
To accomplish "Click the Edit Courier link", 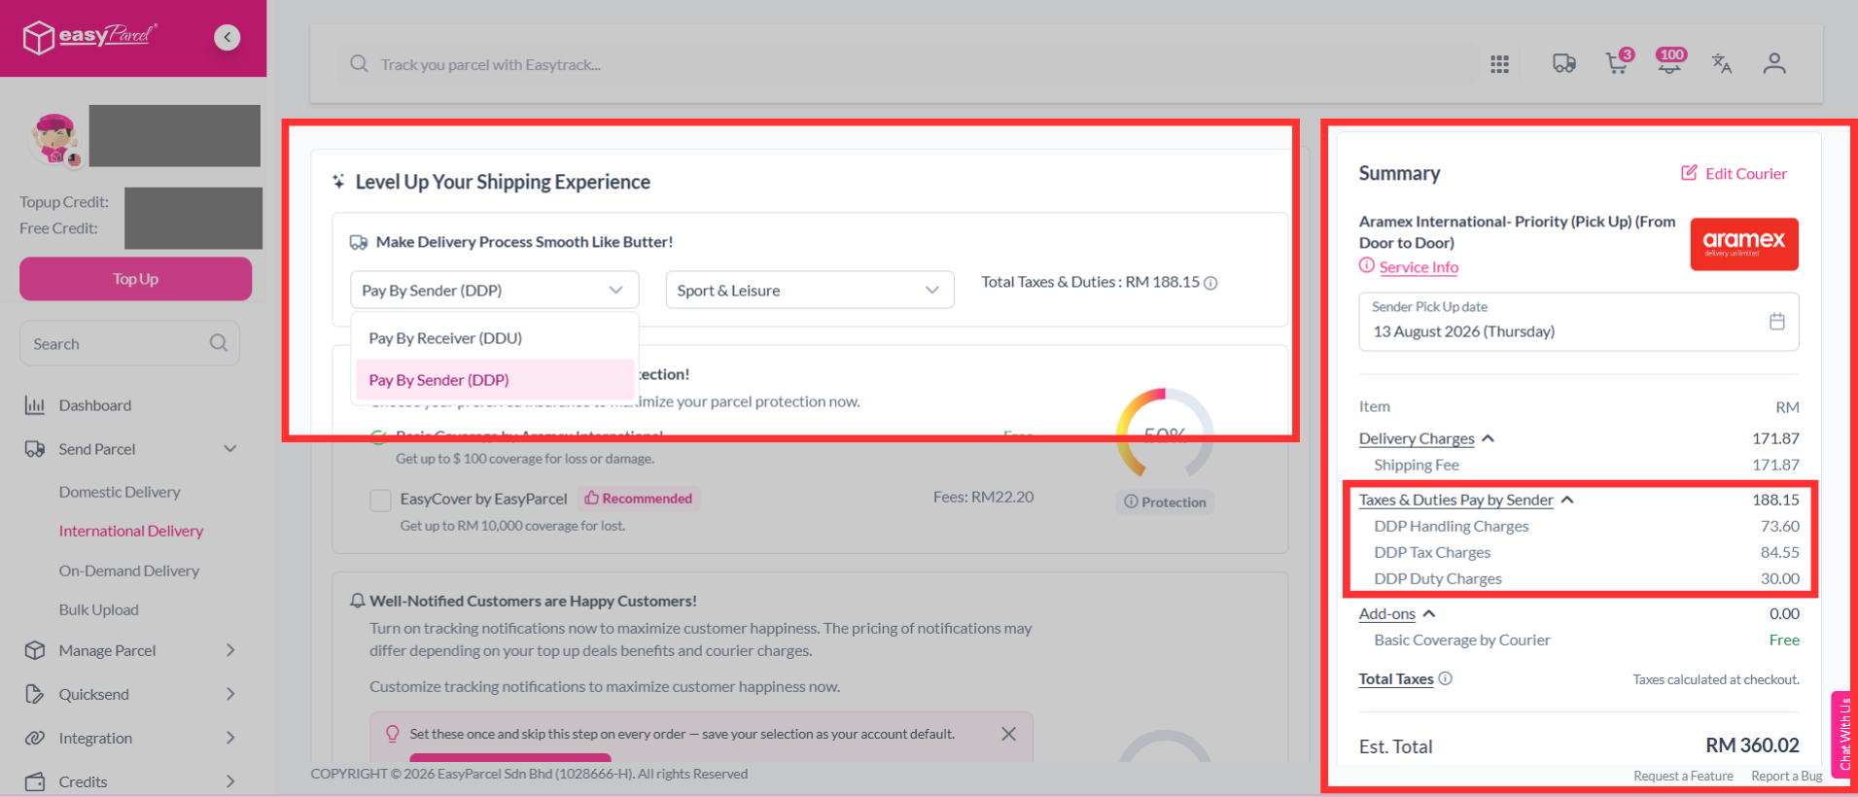I will point(1745,173).
